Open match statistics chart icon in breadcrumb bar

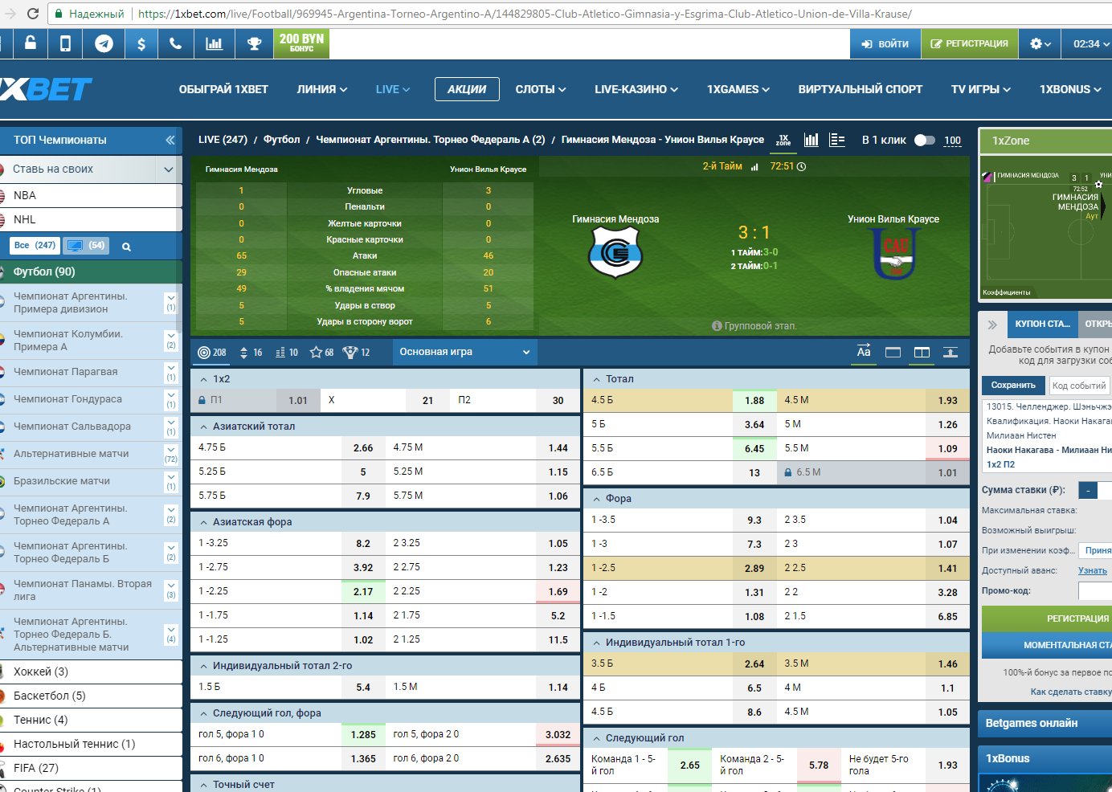[812, 140]
